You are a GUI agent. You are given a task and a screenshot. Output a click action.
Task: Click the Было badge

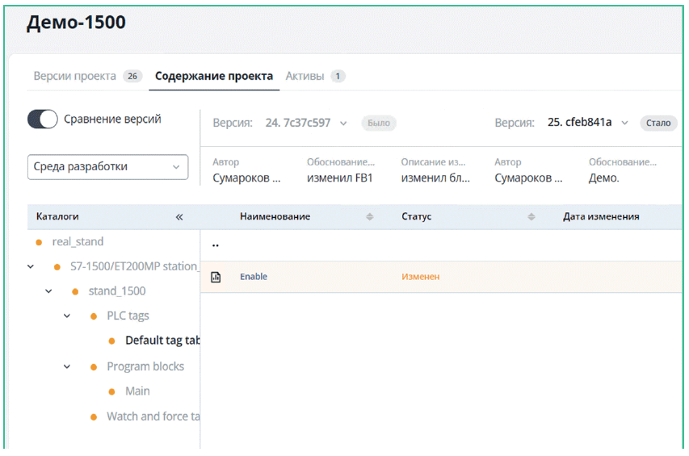click(379, 123)
